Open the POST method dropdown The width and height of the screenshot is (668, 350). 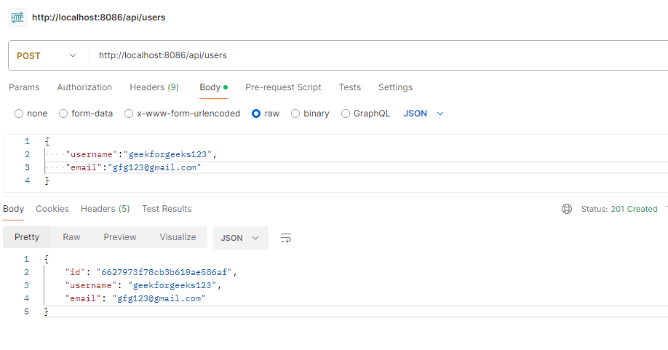pyautogui.click(x=47, y=55)
